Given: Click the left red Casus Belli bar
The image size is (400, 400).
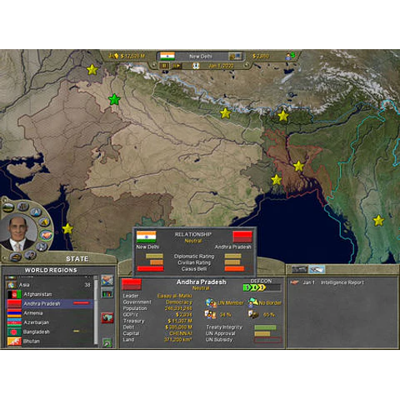Looking at the screenshot, I should point(151,268).
